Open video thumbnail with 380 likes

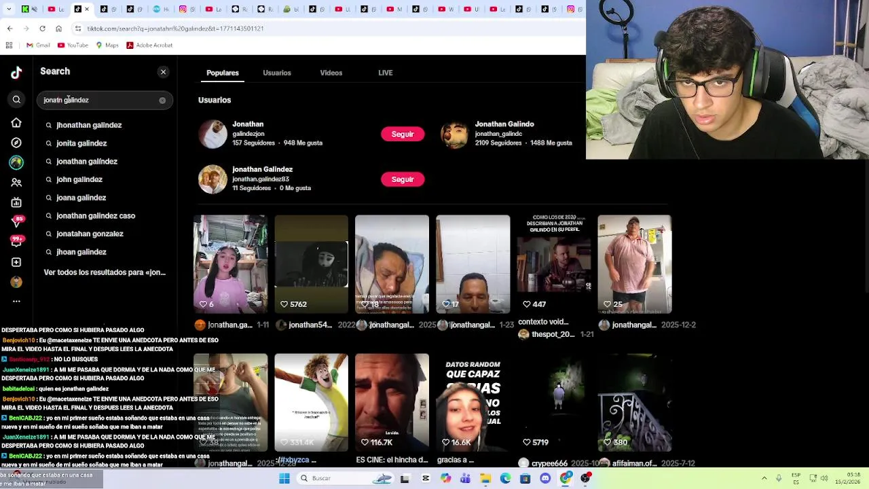click(x=634, y=402)
